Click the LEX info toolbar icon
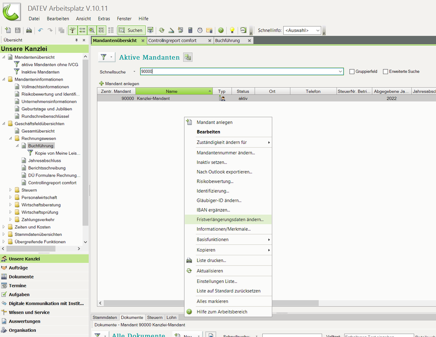Screen dimensions: 436x337 243,30
